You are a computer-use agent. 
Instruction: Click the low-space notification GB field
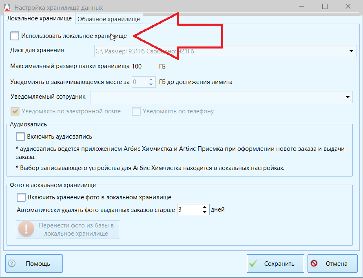140,82
